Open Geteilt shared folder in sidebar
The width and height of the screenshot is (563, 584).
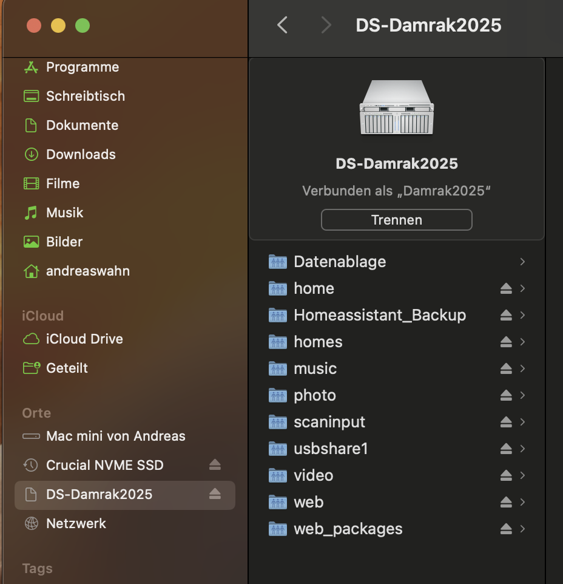coord(124,368)
